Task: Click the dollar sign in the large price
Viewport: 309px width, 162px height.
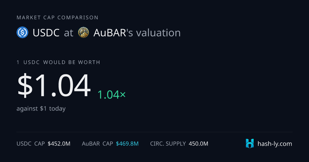Action: tap(25, 86)
